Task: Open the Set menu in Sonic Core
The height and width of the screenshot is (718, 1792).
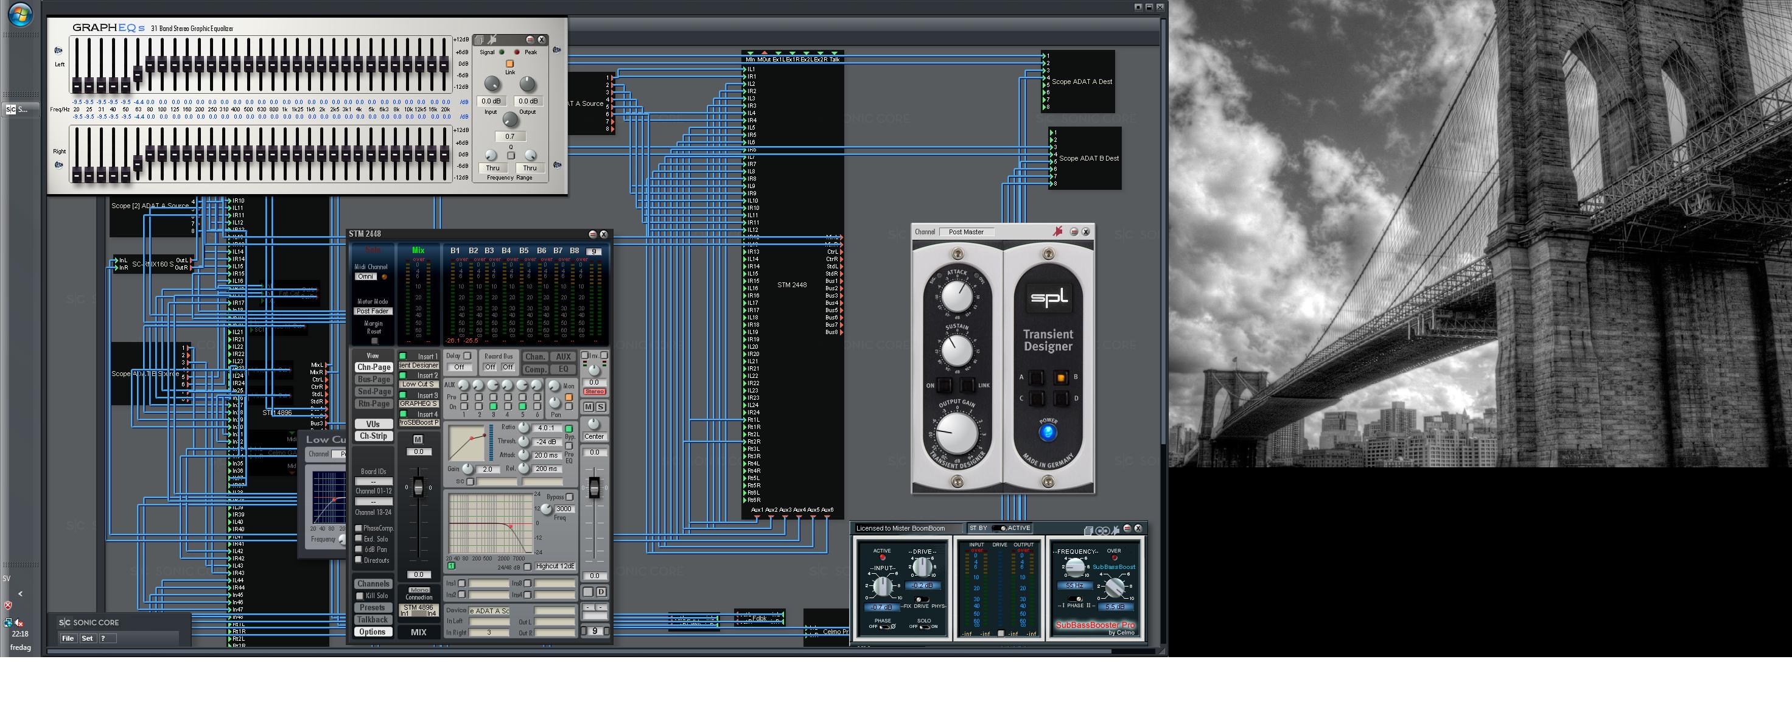Action: pyautogui.click(x=87, y=639)
